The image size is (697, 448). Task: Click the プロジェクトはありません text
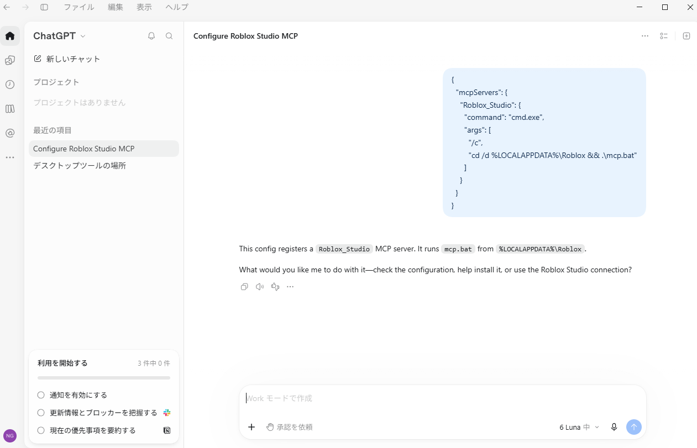coord(80,103)
